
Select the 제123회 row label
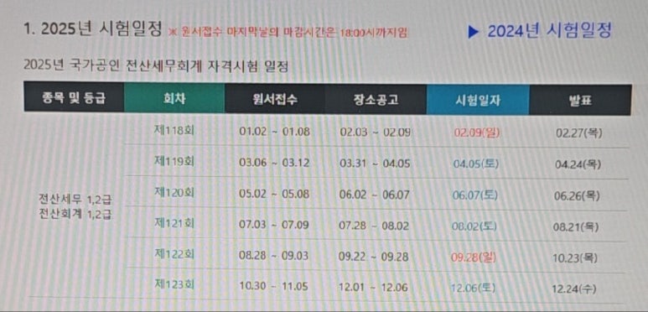174,284
